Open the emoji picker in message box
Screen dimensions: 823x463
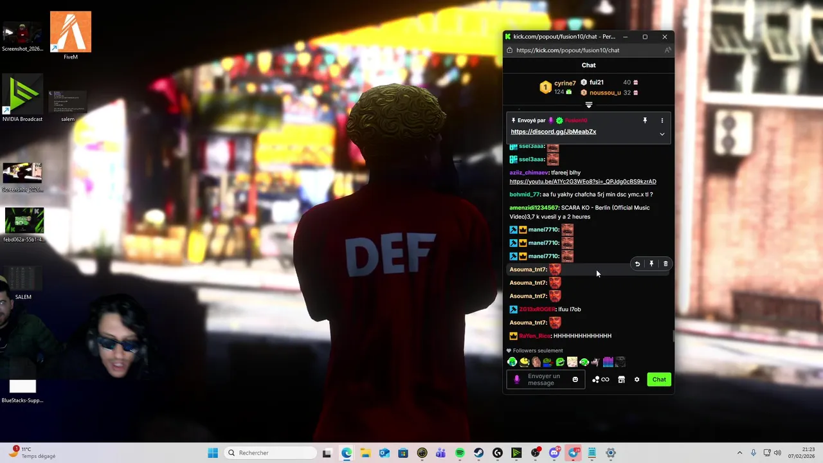coord(575,379)
